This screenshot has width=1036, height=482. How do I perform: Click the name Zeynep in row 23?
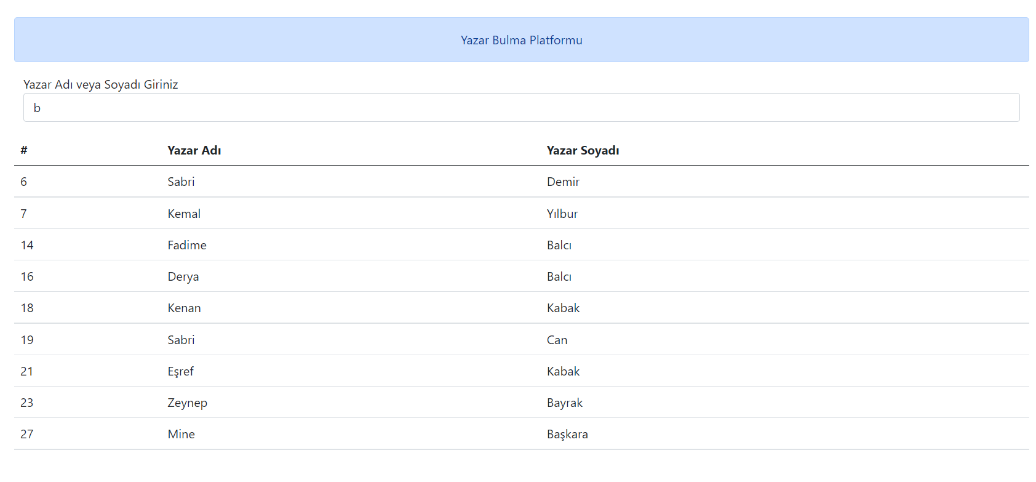[187, 403]
